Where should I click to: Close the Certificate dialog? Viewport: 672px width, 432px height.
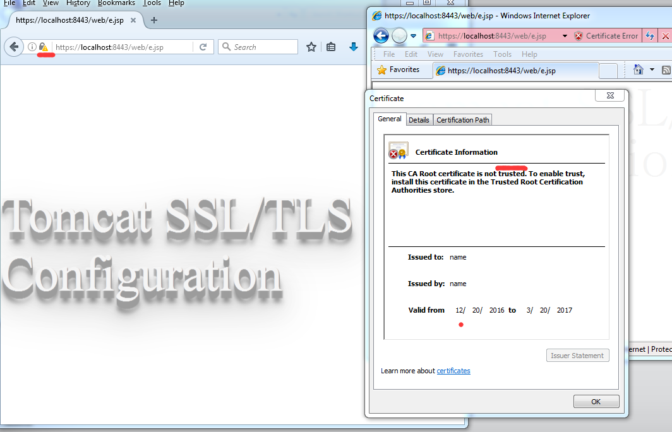tap(610, 95)
